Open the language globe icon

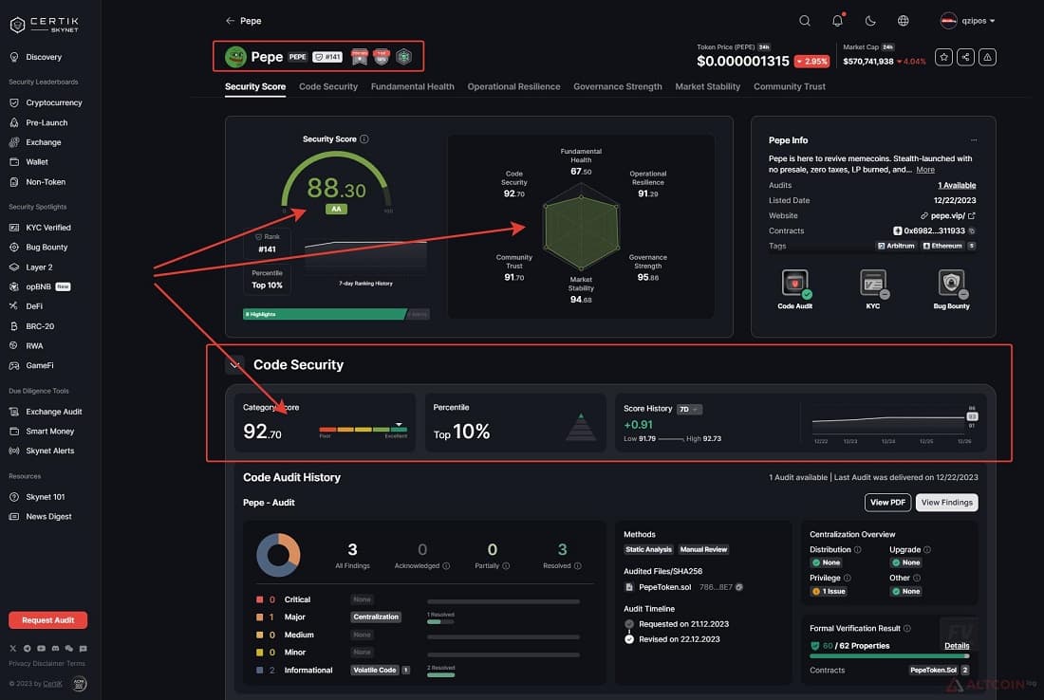click(903, 21)
